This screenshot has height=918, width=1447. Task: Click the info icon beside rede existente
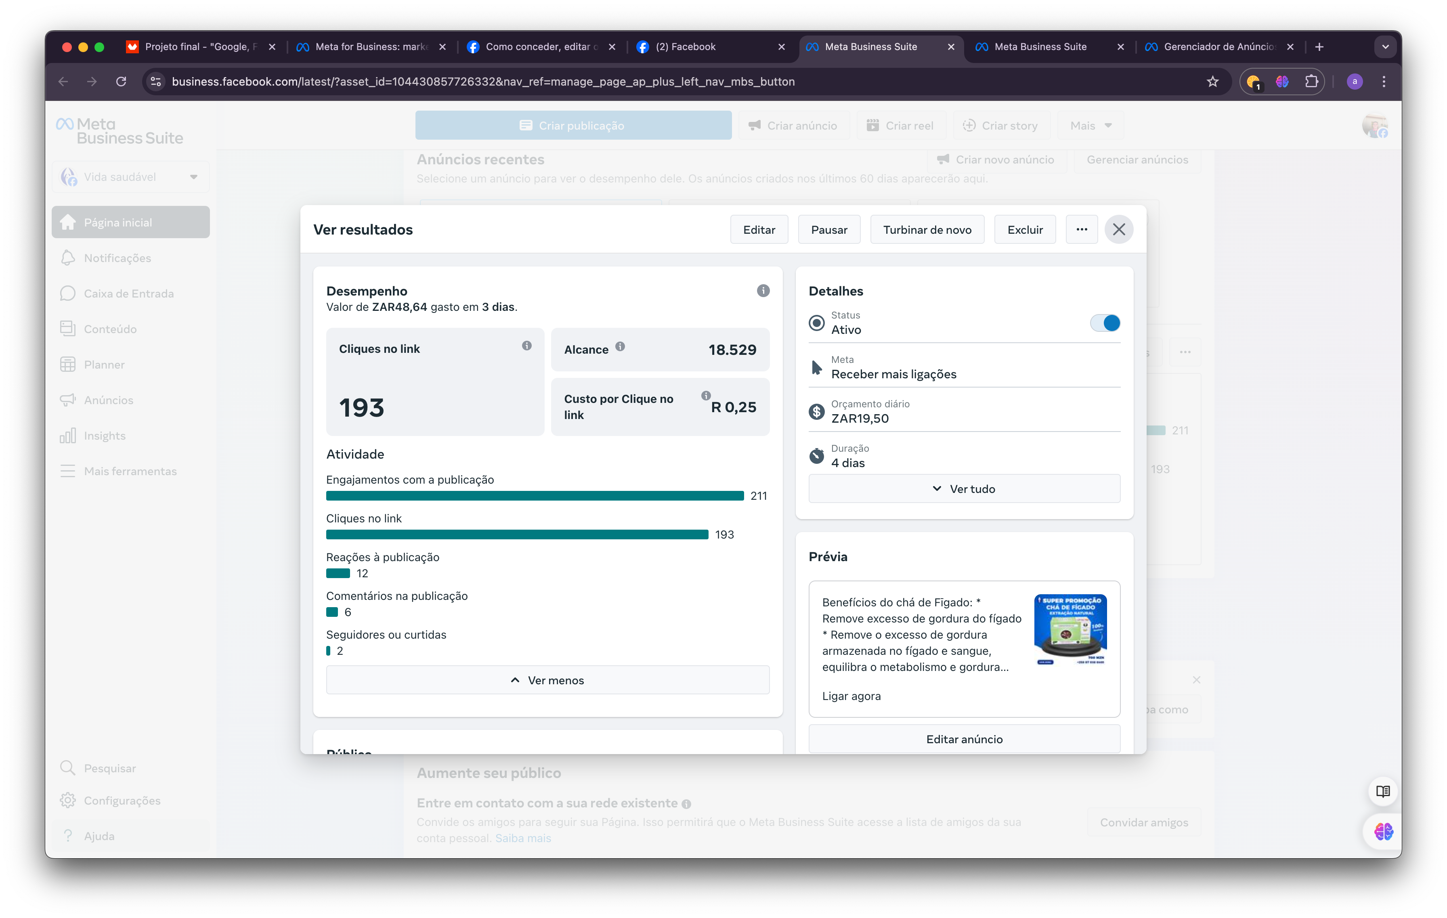click(x=686, y=803)
